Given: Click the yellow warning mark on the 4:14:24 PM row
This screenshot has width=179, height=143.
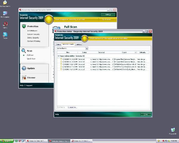Looking at the screenshot, I should point(61,59).
